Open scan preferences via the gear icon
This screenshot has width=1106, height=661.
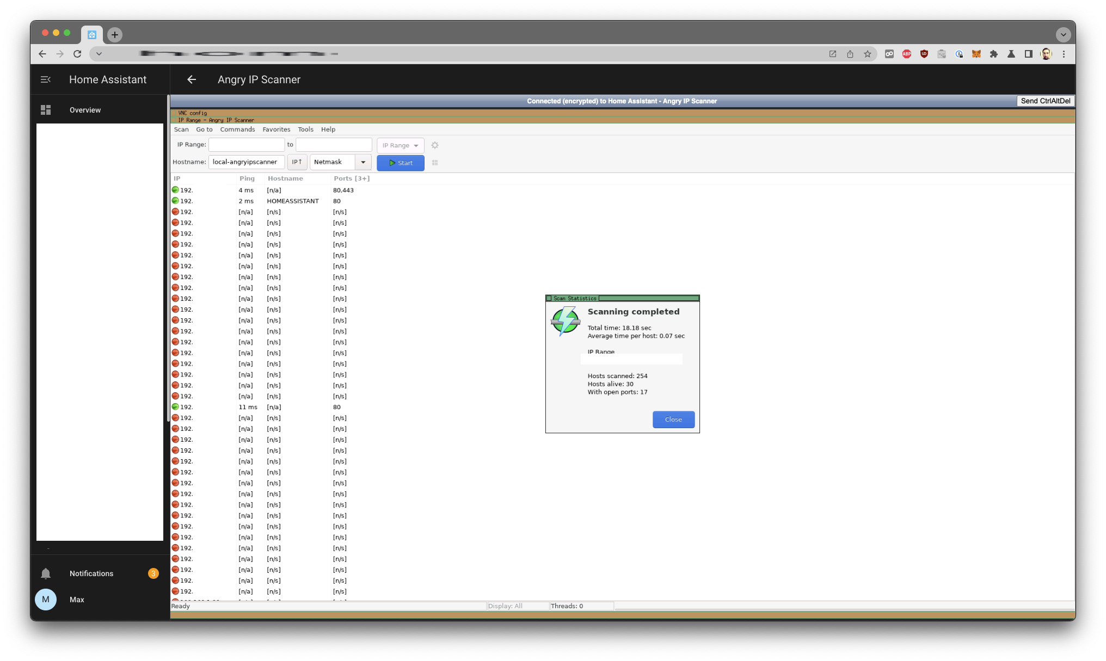point(435,145)
